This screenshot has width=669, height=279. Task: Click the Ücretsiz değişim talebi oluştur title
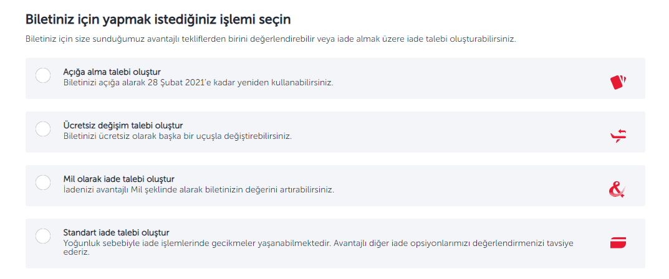click(x=123, y=125)
